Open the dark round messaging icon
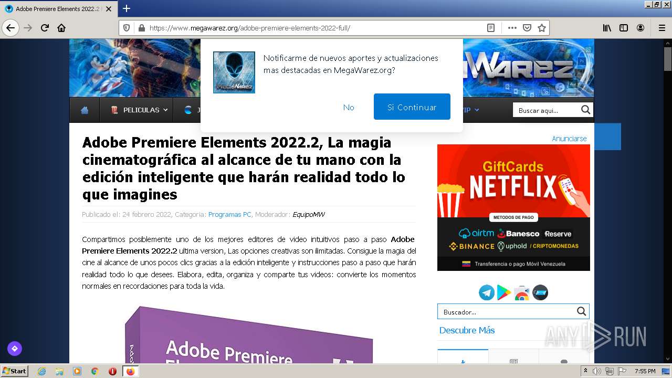 [x=540, y=292]
